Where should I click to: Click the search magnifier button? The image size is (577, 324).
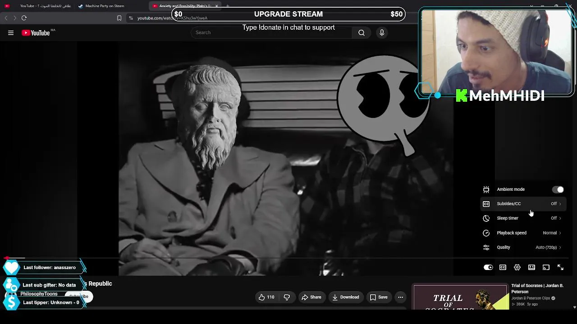pos(362,32)
